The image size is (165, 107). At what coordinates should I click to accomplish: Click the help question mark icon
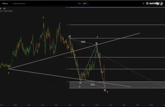coord(143,4)
